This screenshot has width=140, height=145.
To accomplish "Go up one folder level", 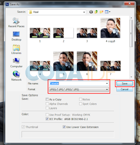I will (x=96, y=12).
